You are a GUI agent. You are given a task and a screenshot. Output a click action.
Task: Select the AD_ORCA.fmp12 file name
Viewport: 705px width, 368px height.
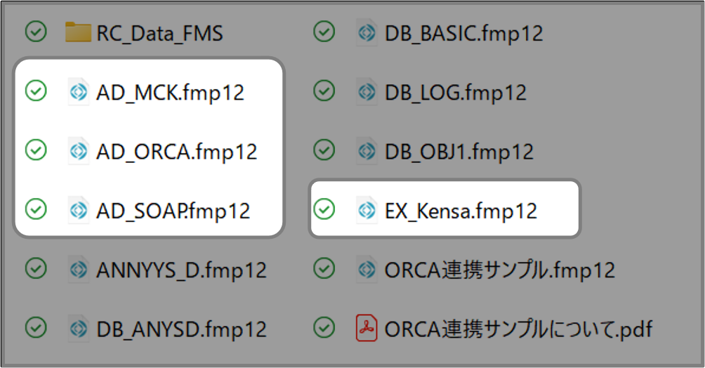tap(176, 150)
